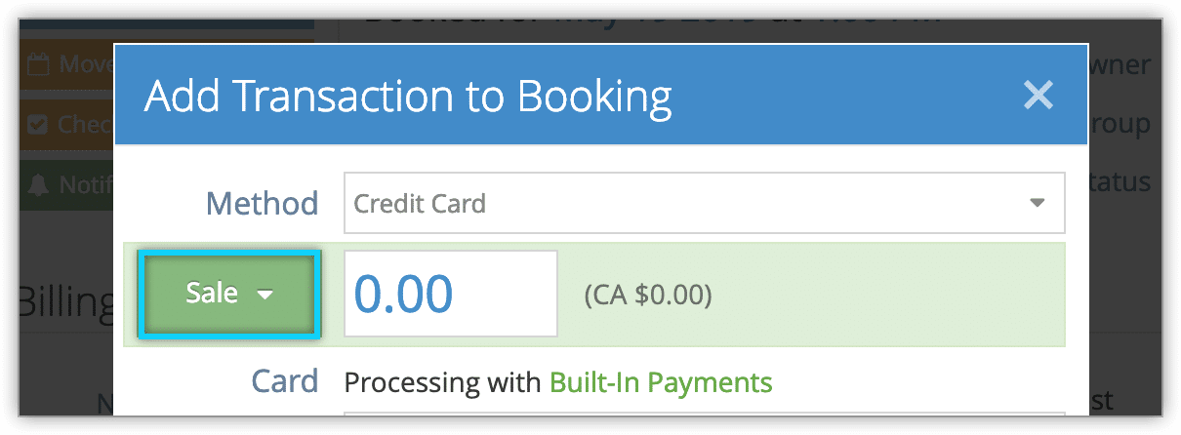Screen dimensions: 1181x435
Task: Click the card input box below Processing
Action: [704, 415]
